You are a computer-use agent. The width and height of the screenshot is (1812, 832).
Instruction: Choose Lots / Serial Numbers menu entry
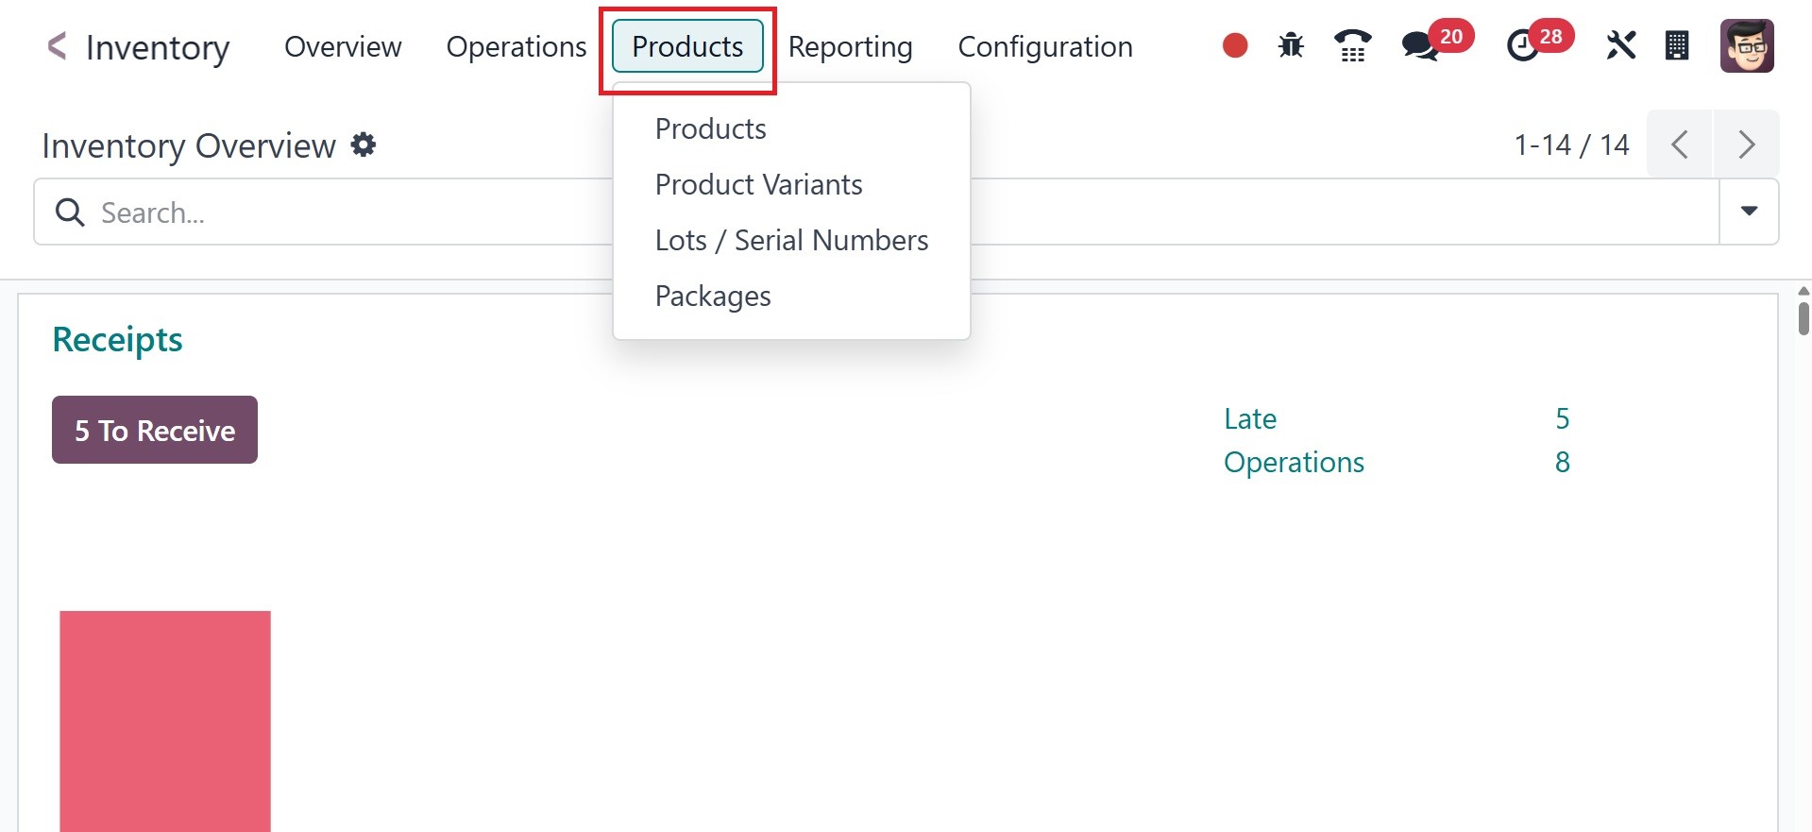tap(791, 240)
